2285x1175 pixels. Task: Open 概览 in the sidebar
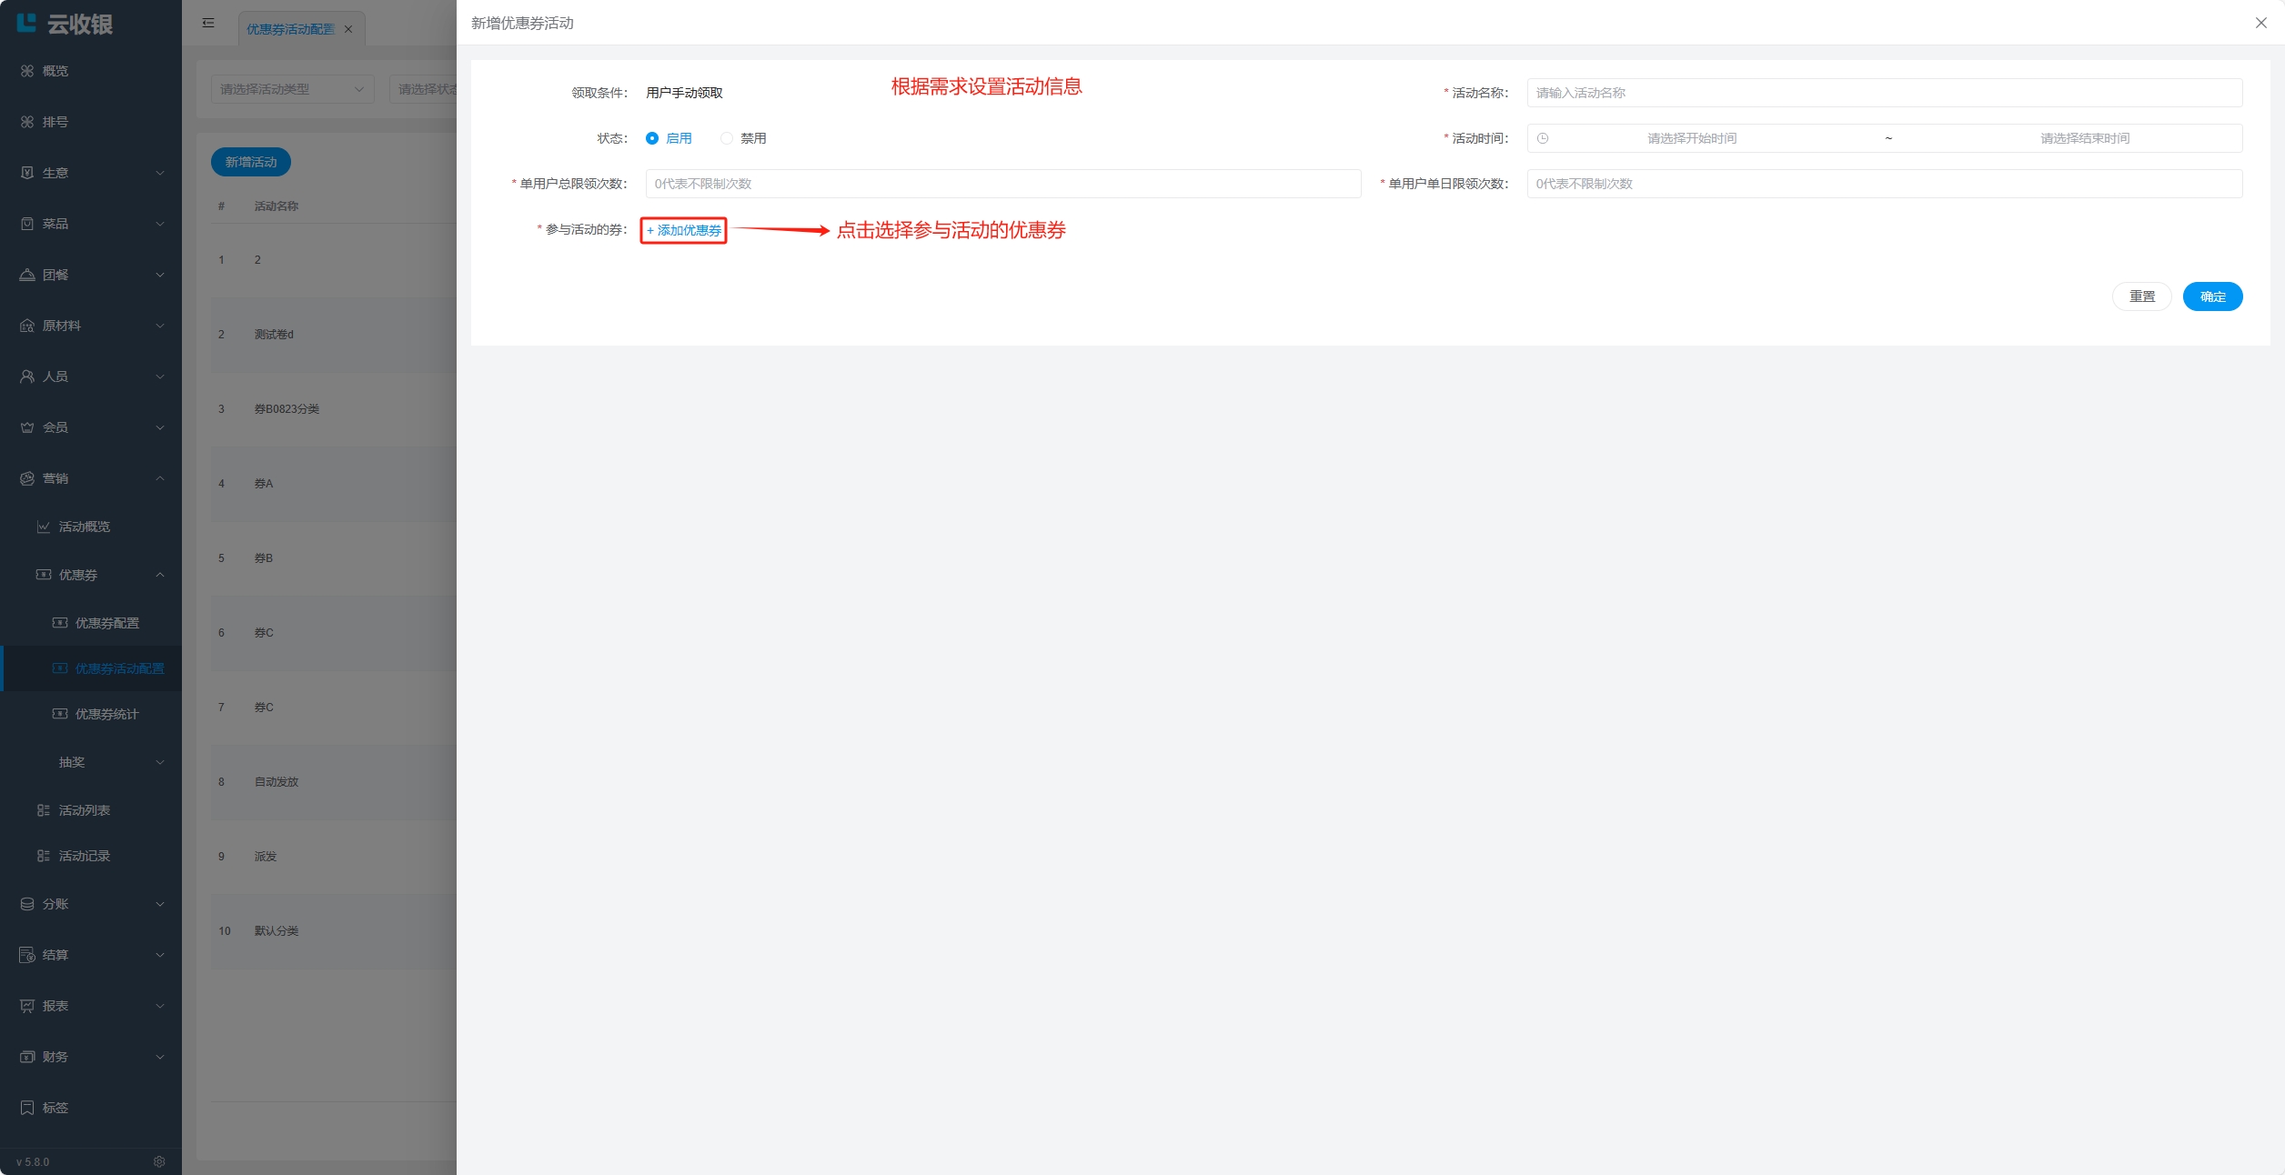click(x=55, y=71)
